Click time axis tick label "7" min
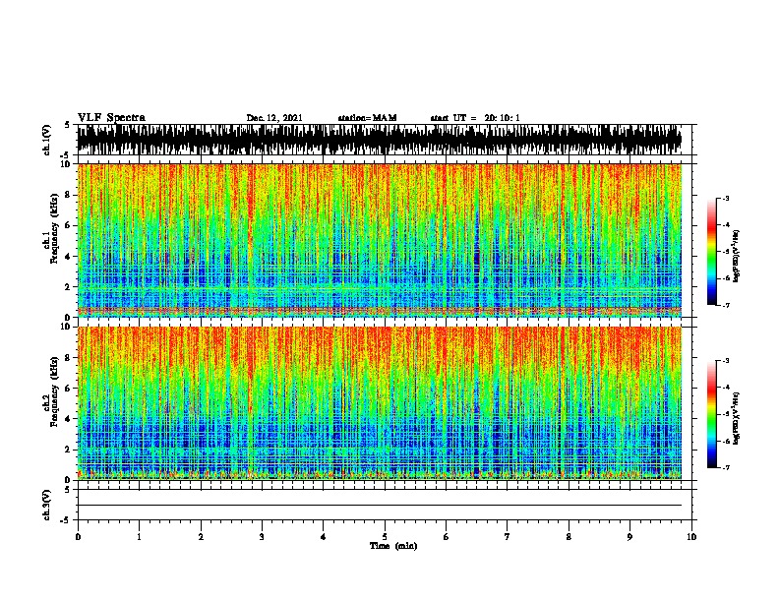 pos(508,537)
